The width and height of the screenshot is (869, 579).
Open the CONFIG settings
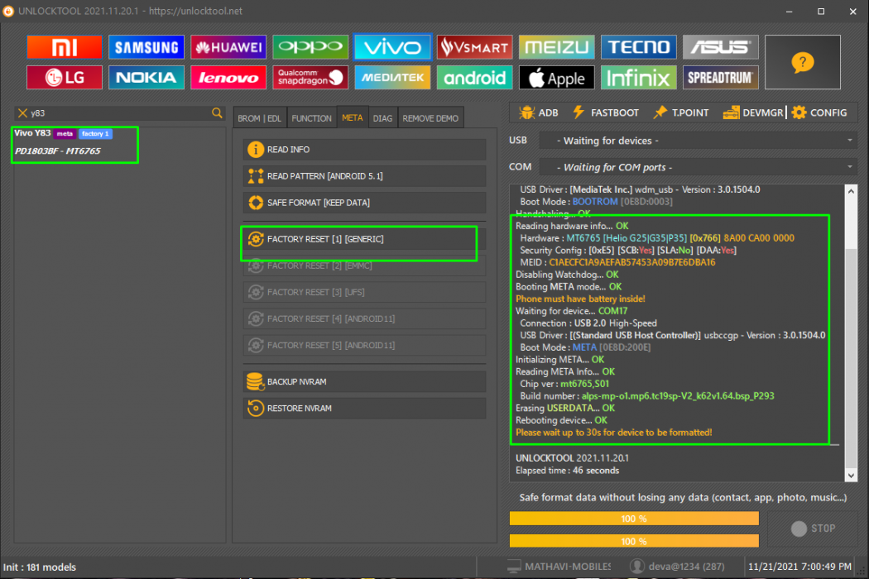(819, 112)
